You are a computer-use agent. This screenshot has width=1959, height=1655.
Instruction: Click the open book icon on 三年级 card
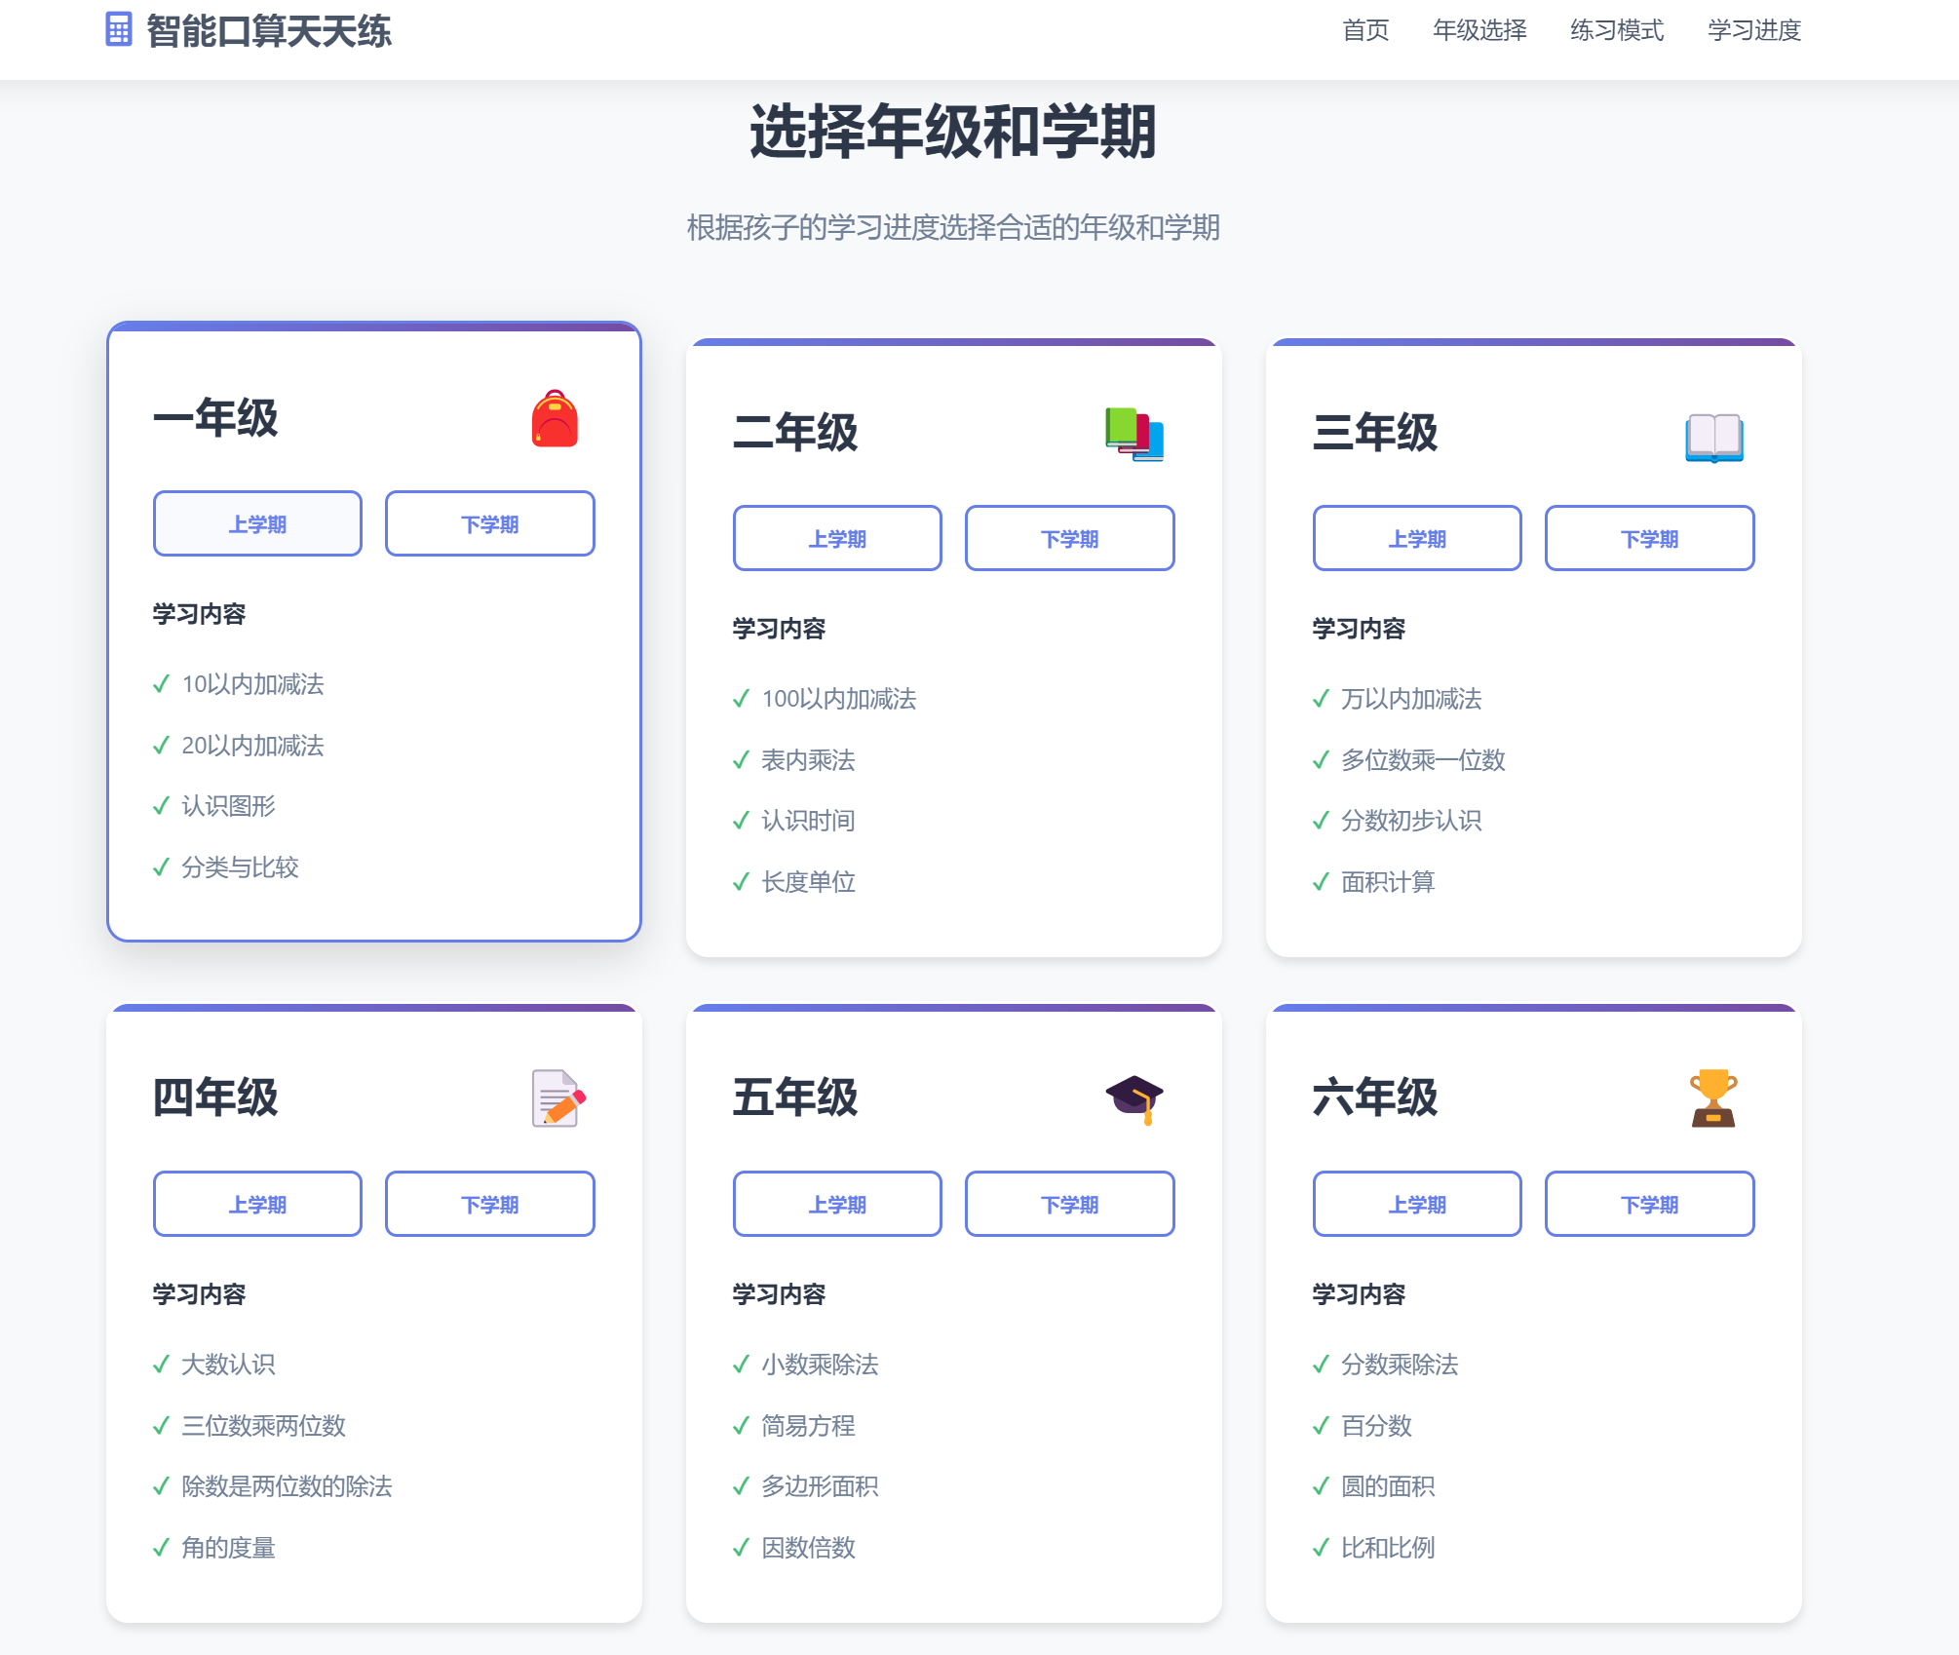[1716, 438]
